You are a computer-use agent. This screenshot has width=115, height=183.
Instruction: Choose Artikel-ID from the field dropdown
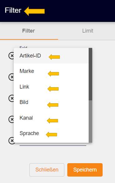pos(51,56)
